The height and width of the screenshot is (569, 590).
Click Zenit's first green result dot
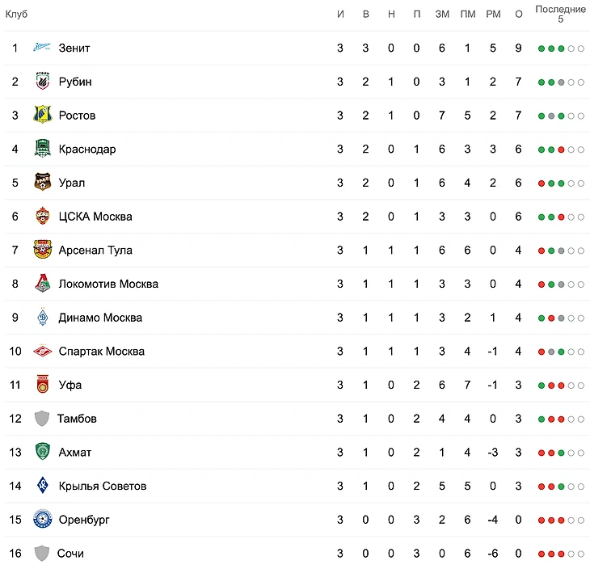[542, 48]
